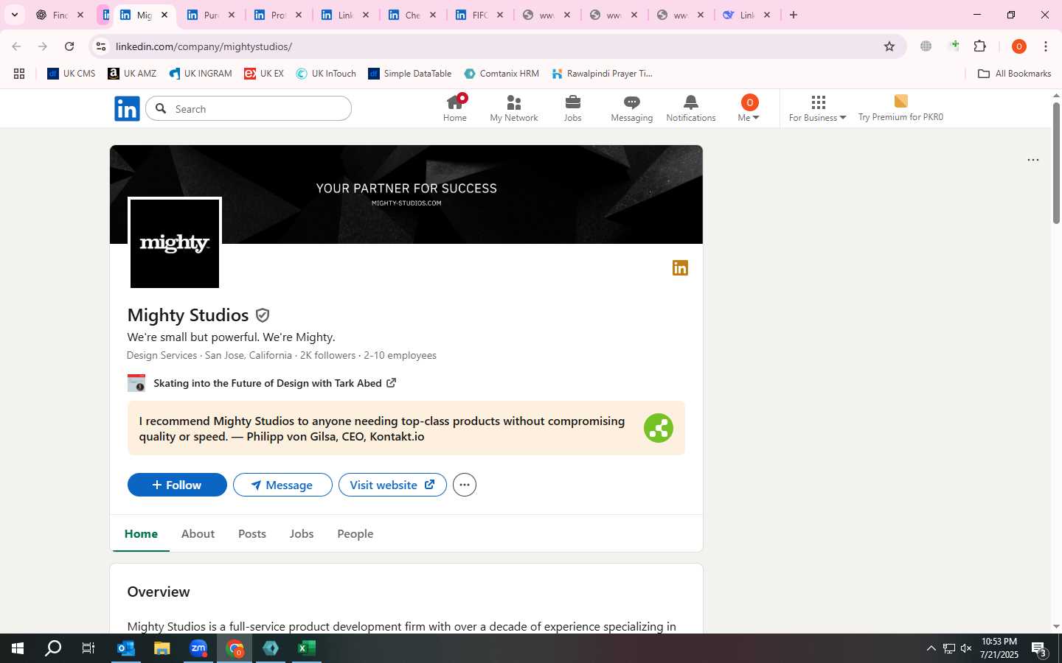Open the Windows notification center
The image size is (1062, 663).
(x=1040, y=649)
